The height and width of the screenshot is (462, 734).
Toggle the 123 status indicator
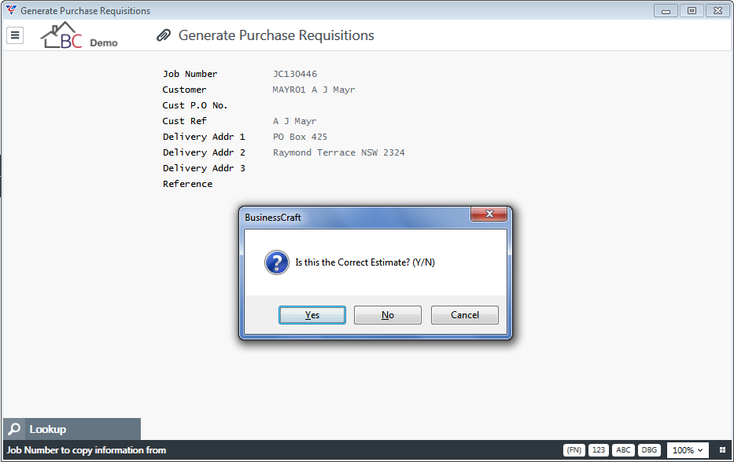point(598,450)
